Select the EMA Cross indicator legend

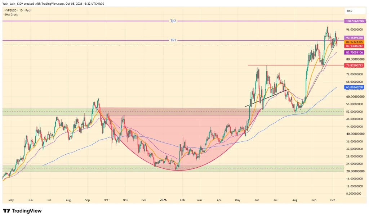coord(11,14)
